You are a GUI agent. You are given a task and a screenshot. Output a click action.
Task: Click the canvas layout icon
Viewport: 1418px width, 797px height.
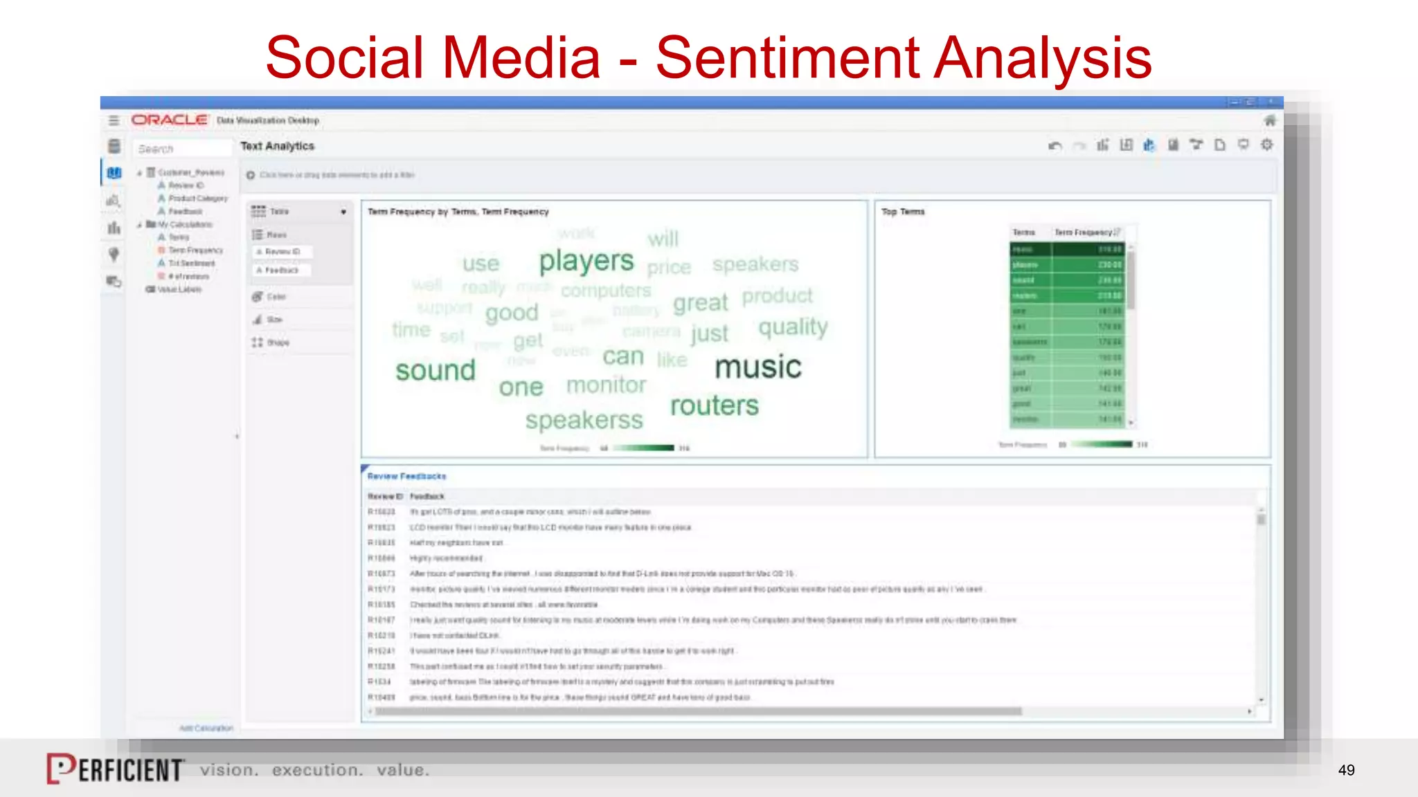click(1127, 145)
